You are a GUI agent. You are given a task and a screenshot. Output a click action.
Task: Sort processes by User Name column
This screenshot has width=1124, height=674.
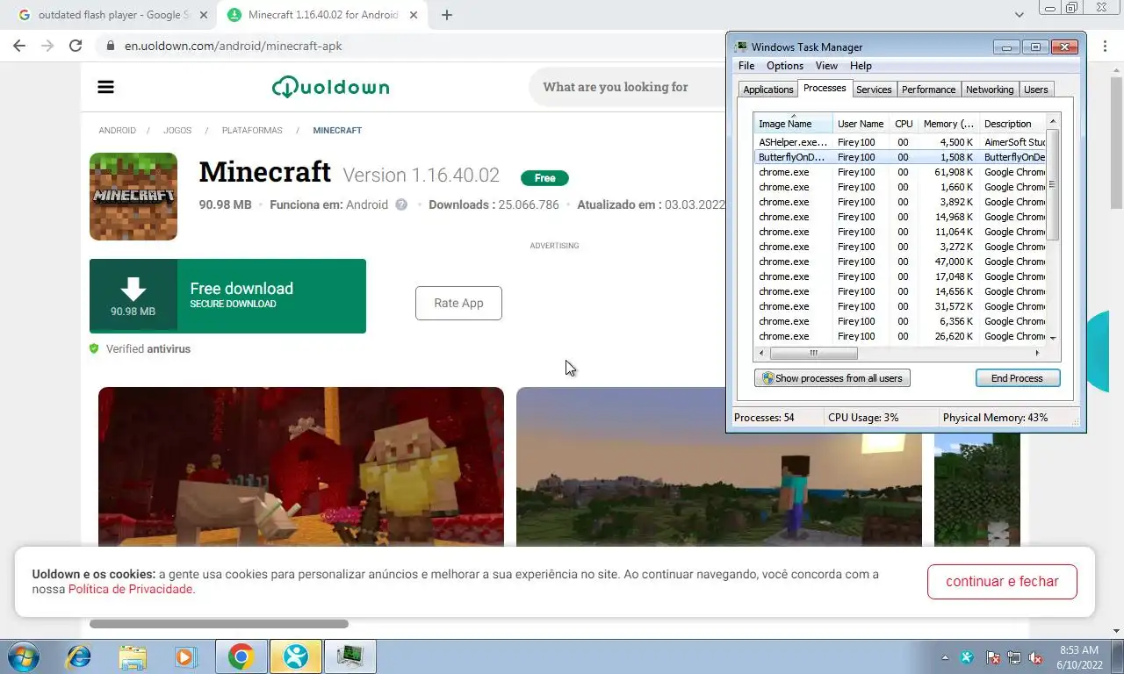point(861,124)
